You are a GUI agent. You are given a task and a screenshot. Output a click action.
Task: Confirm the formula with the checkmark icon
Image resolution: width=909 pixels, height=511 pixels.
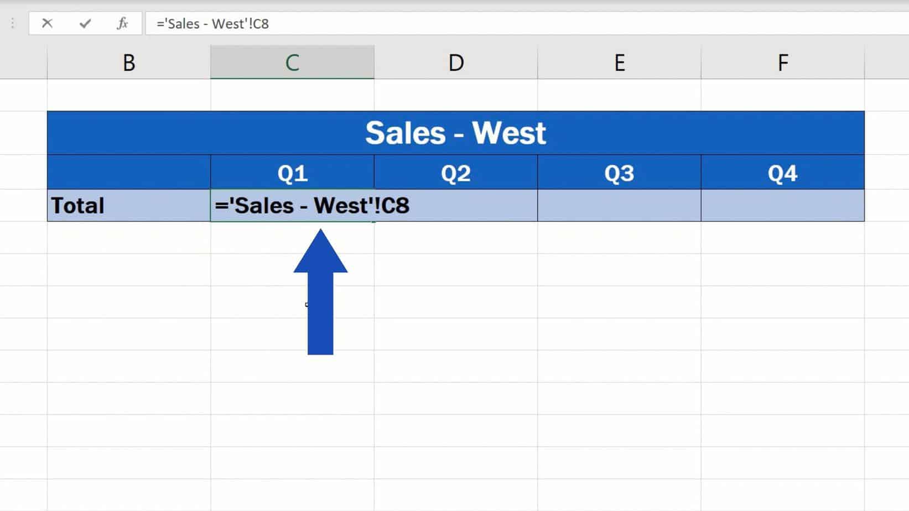tap(85, 23)
